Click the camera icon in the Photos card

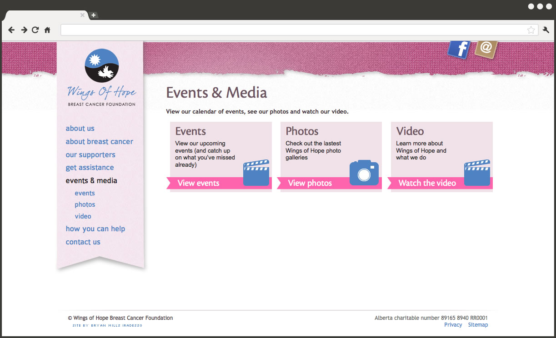tap(364, 173)
